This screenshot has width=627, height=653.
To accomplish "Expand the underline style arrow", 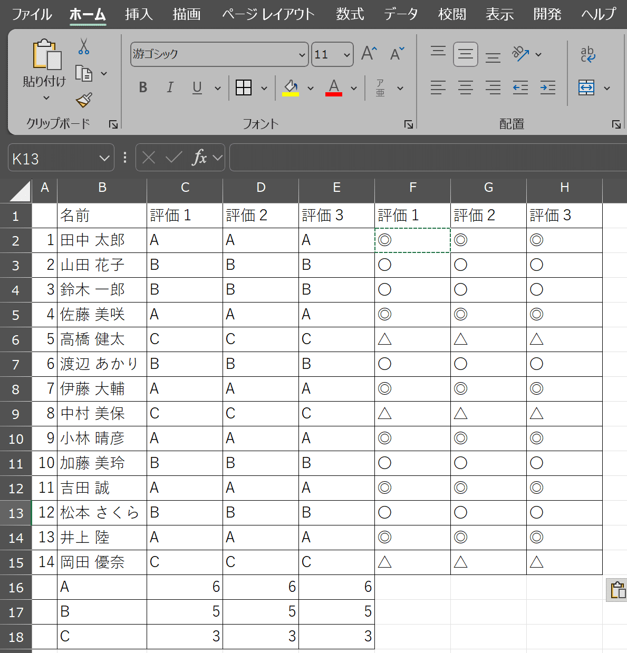I will click(217, 89).
